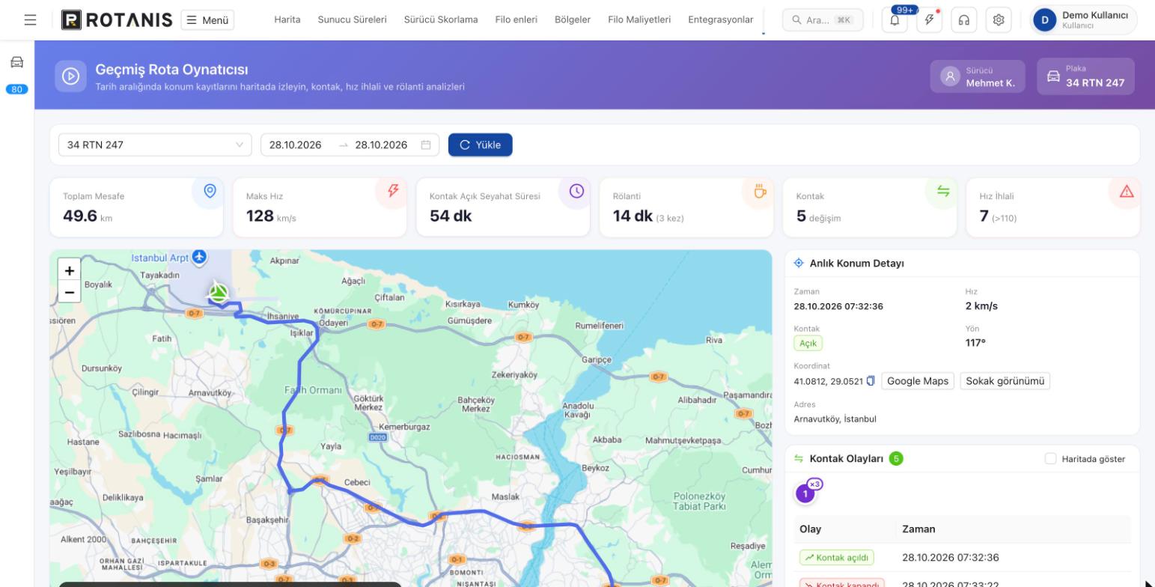This screenshot has height=587, width=1155.
Task: Click the Maks Hız lightning icon
Action: 393,192
